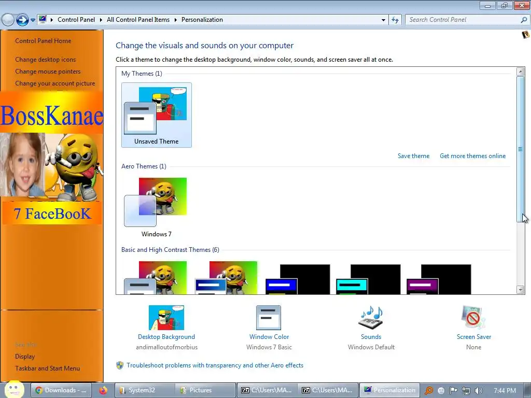Open the network tray icon
The height and width of the screenshot is (398, 531).
point(466,391)
